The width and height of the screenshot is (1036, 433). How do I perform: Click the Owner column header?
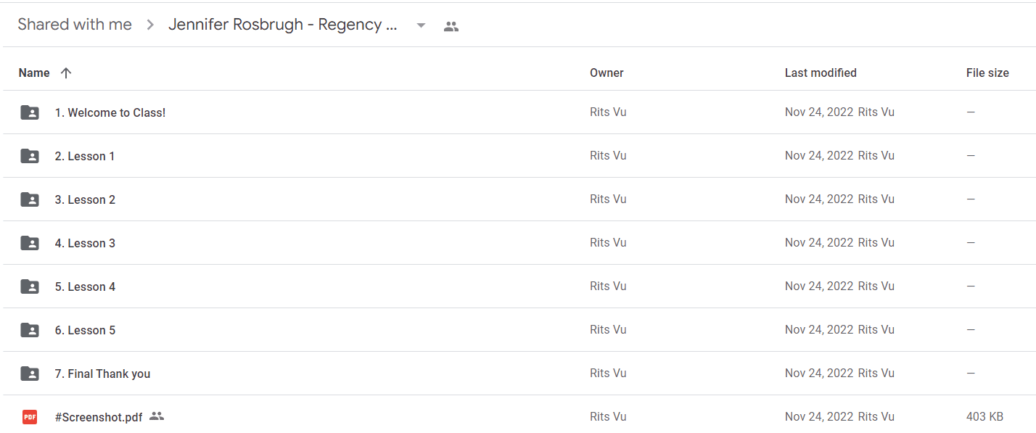[x=607, y=73]
